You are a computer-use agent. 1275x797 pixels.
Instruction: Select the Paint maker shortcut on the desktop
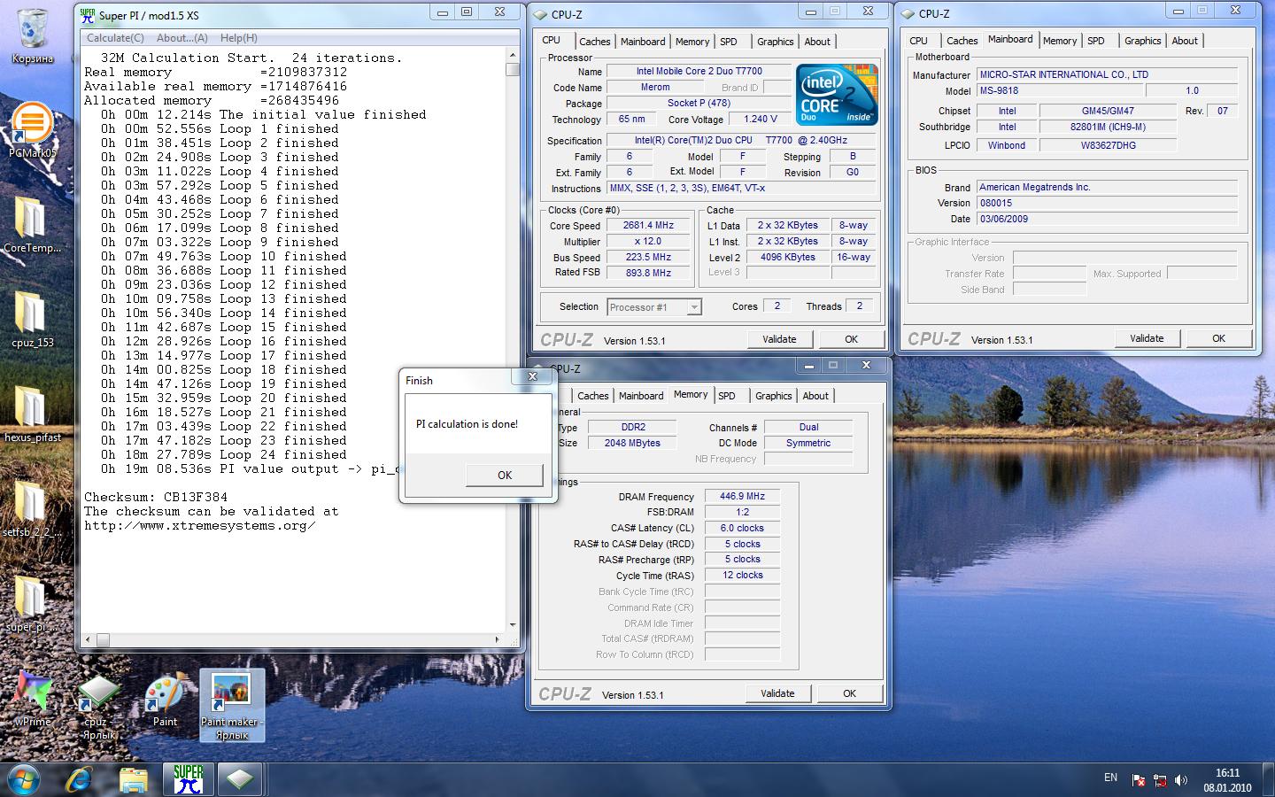point(231,706)
